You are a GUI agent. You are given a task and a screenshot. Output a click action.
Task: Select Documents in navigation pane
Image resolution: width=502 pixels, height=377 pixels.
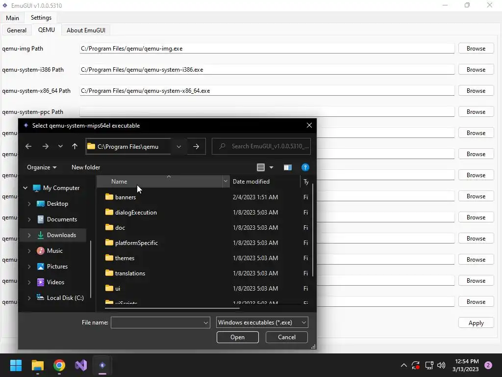click(x=57, y=219)
